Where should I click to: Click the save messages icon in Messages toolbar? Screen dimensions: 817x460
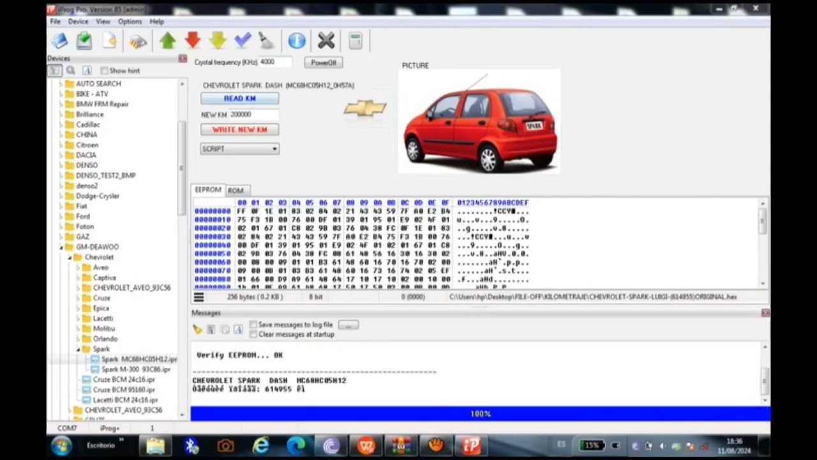pos(211,330)
